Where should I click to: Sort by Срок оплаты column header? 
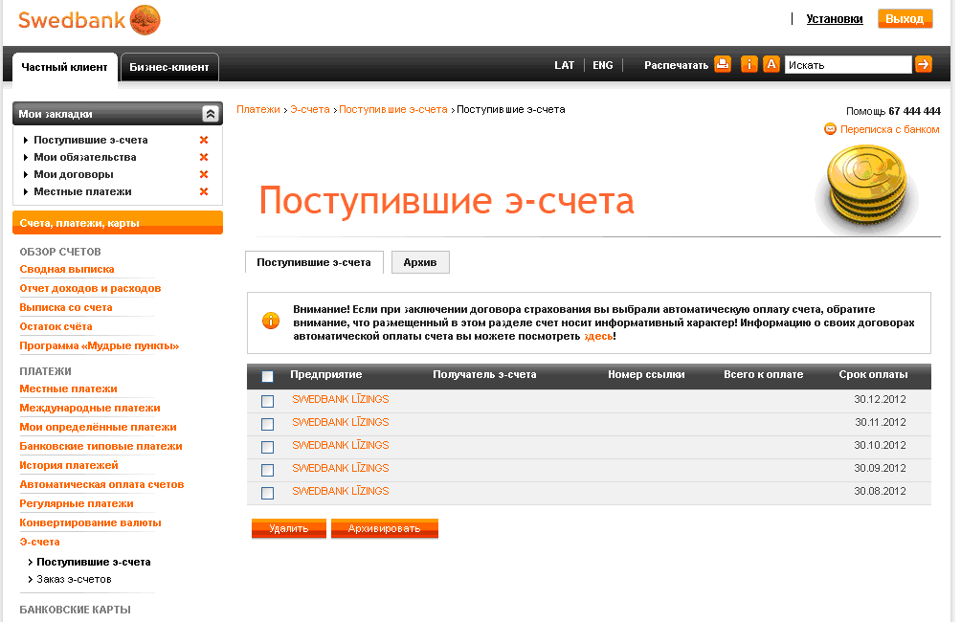click(873, 374)
